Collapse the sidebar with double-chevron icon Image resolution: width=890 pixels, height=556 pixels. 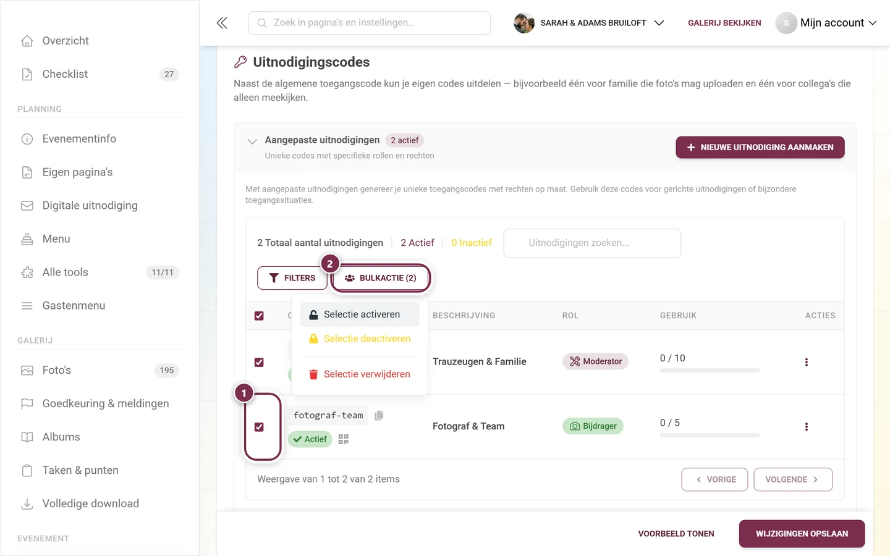222,23
